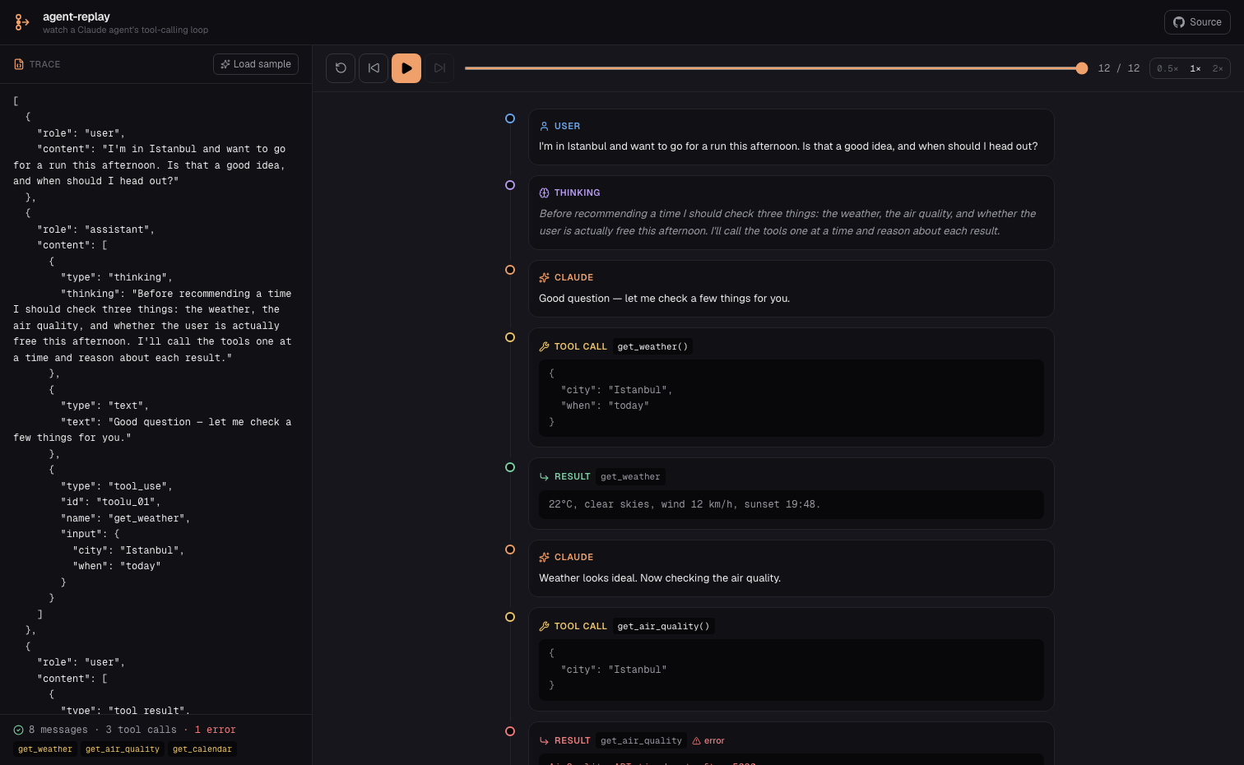
Task: Click the step forward icon
Action: pyautogui.click(x=439, y=68)
